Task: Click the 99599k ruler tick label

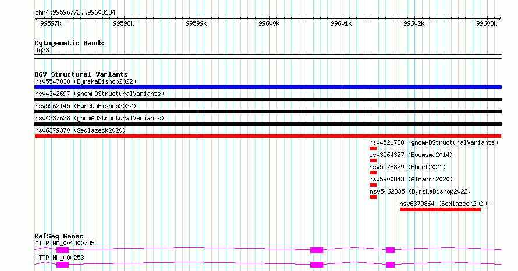Action: point(196,23)
